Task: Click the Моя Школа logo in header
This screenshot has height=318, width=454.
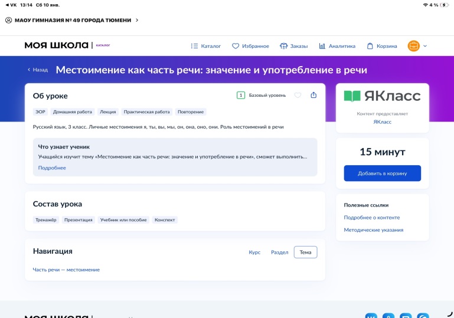Action: coord(56,45)
